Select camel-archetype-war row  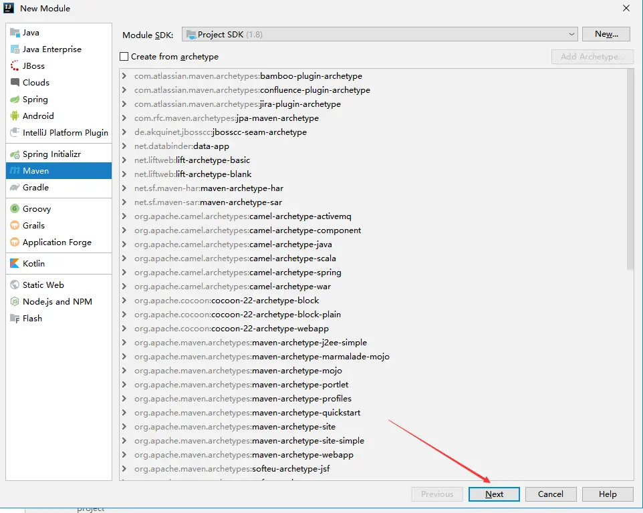[x=373, y=286]
